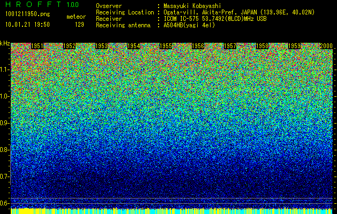The width and height of the screenshot is (337, 214).
Task: Click the meteor label
Action: click(x=76, y=17)
